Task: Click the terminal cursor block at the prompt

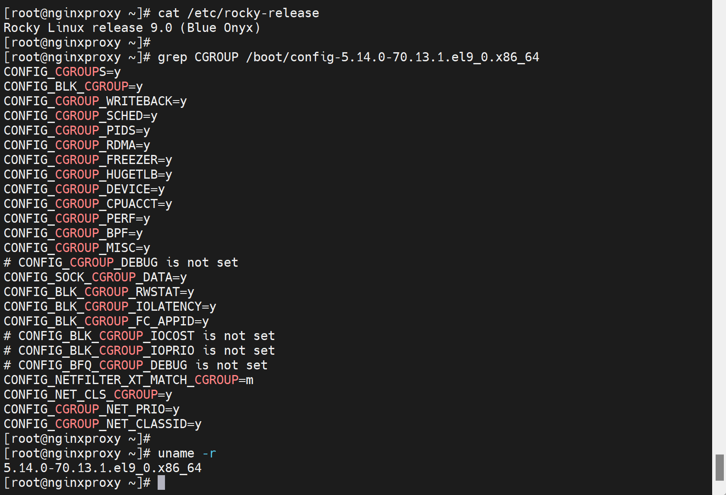Action: [161, 482]
